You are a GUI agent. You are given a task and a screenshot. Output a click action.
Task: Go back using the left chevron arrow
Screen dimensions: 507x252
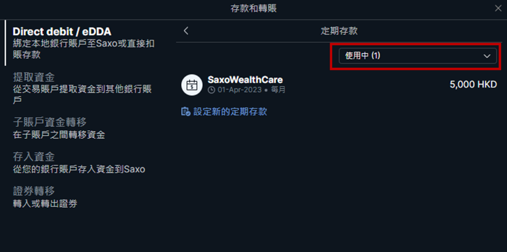[x=185, y=31]
